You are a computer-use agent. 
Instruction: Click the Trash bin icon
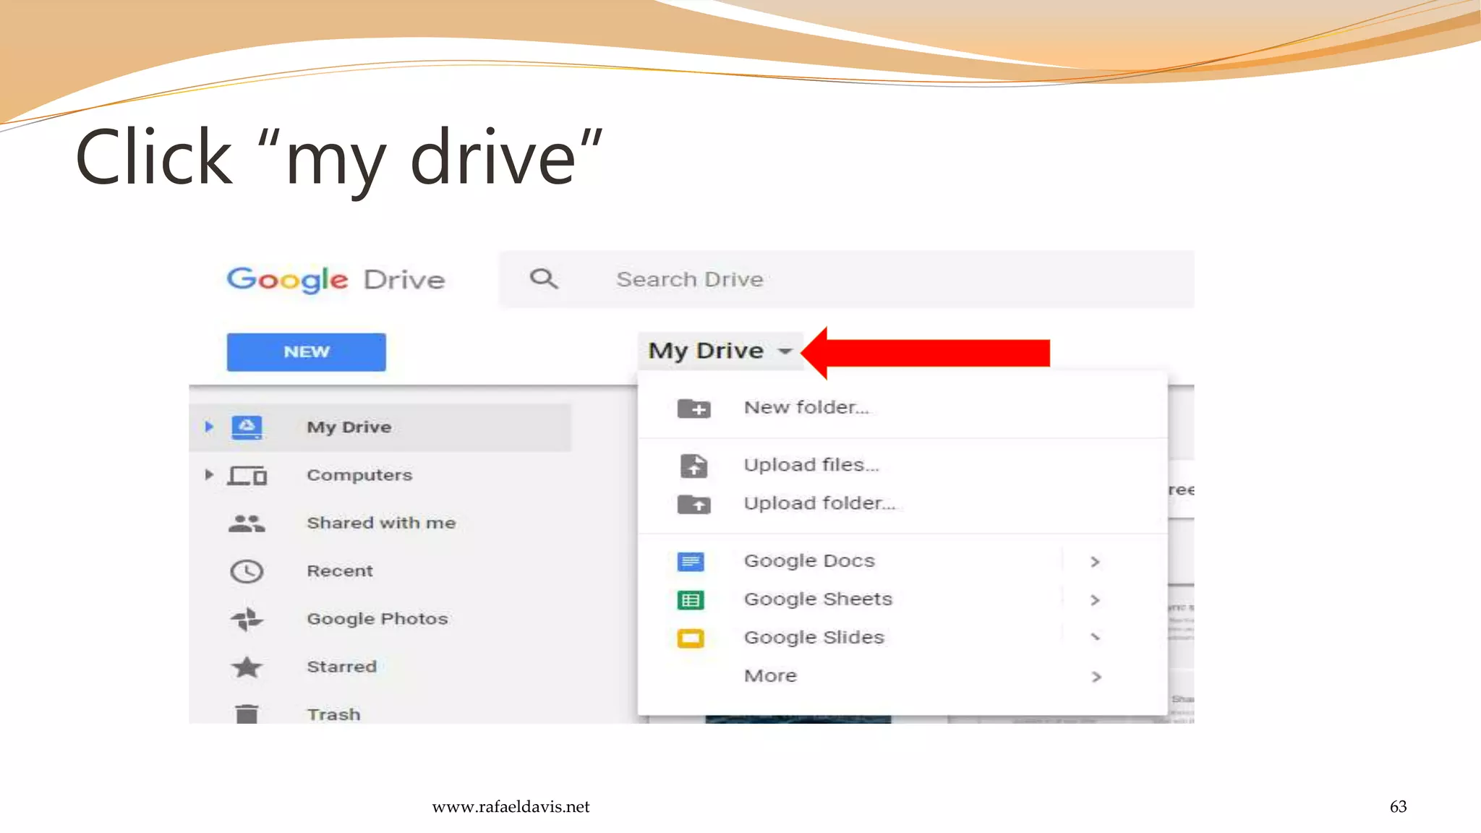(247, 714)
